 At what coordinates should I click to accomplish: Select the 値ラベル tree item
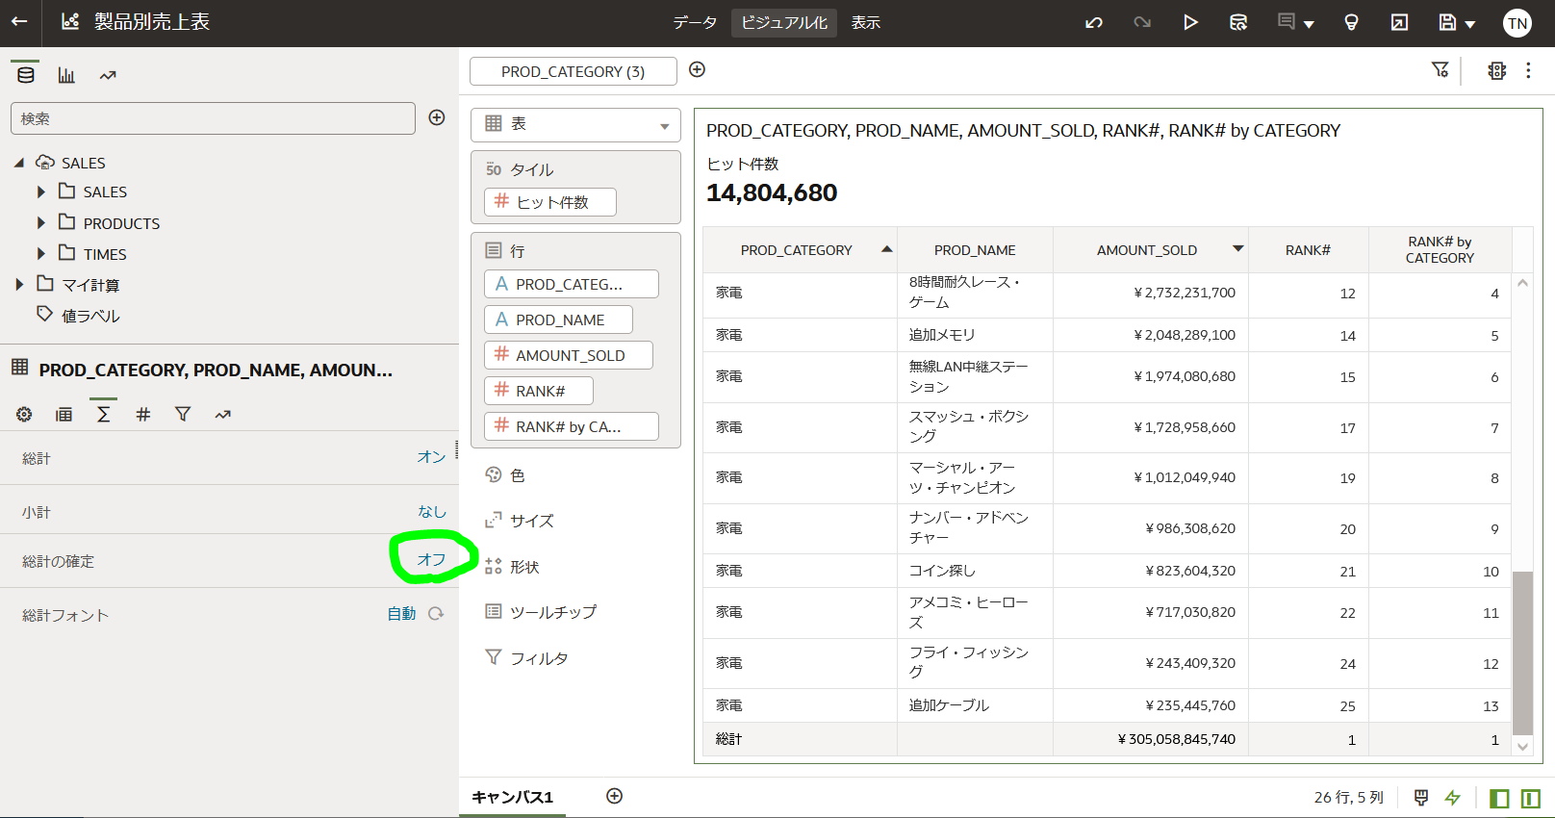tap(90, 316)
